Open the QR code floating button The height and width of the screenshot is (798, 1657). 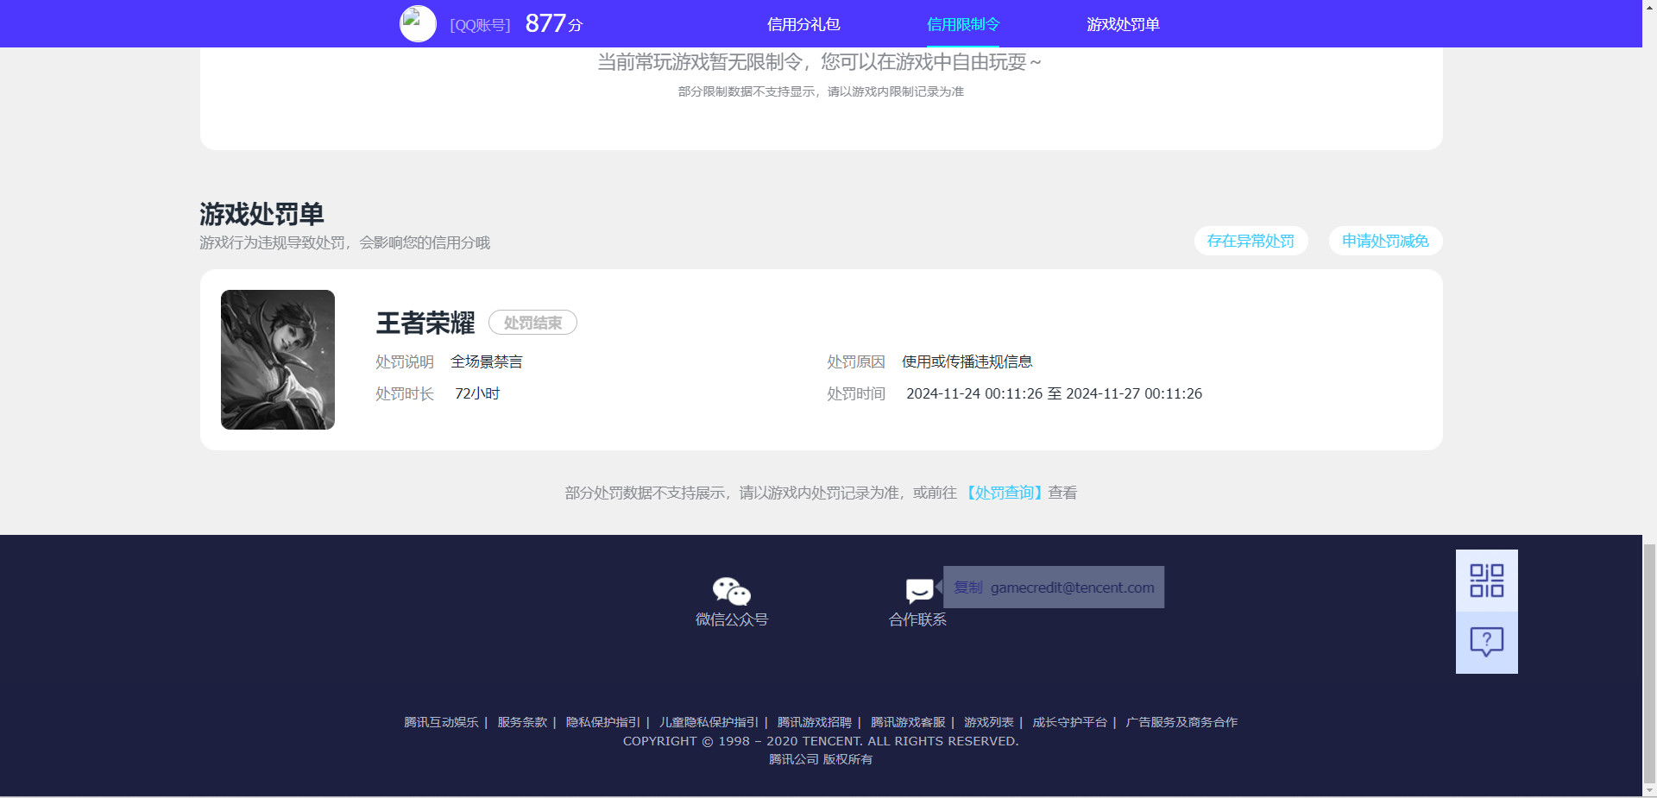[x=1486, y=581]
